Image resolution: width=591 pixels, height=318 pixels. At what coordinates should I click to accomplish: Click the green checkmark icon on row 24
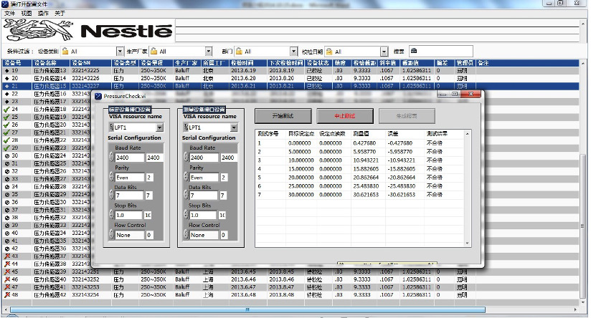(x=6, y=109)
